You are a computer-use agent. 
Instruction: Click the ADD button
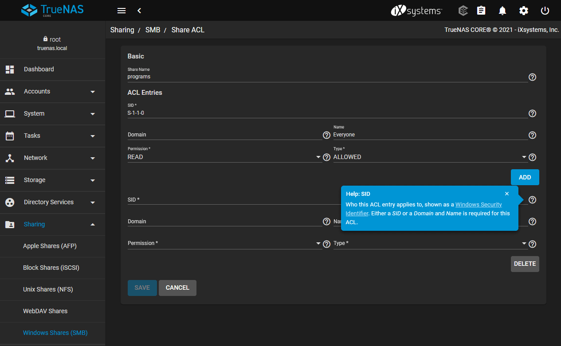(525, 177)
